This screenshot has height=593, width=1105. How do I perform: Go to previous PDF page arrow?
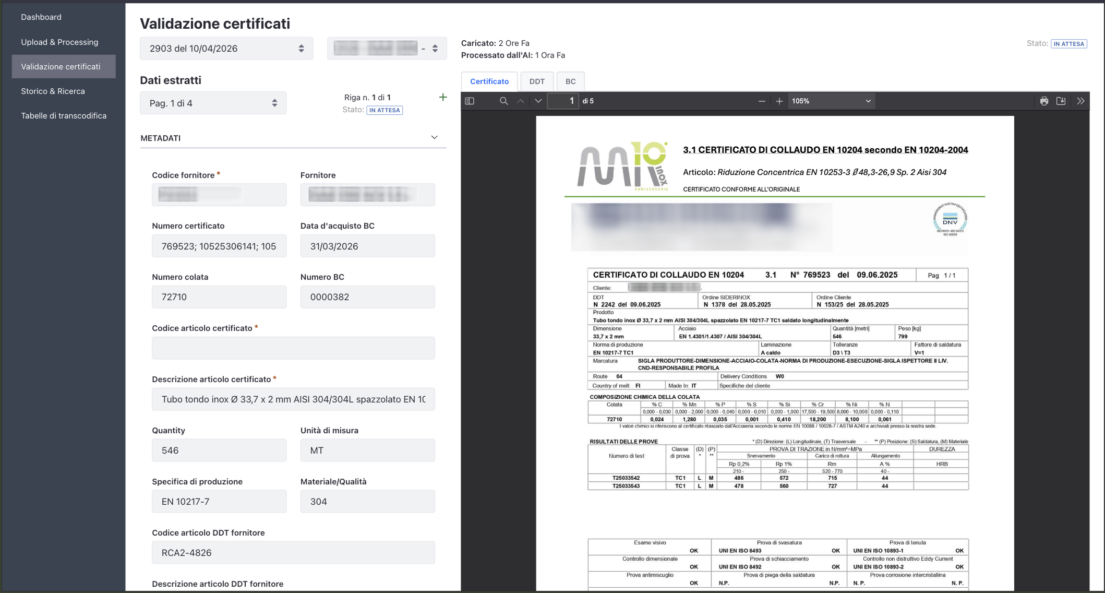point(521,101)
